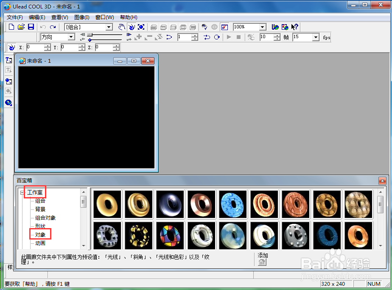This screenshot has width=392, height=290.
Task: Click the globe wireframe display icon
Action: (x=214, y=27)
